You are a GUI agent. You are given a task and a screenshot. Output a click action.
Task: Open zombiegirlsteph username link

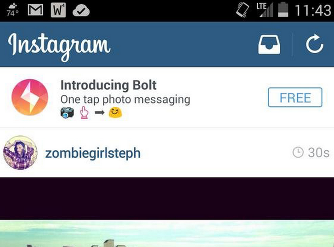93,154
